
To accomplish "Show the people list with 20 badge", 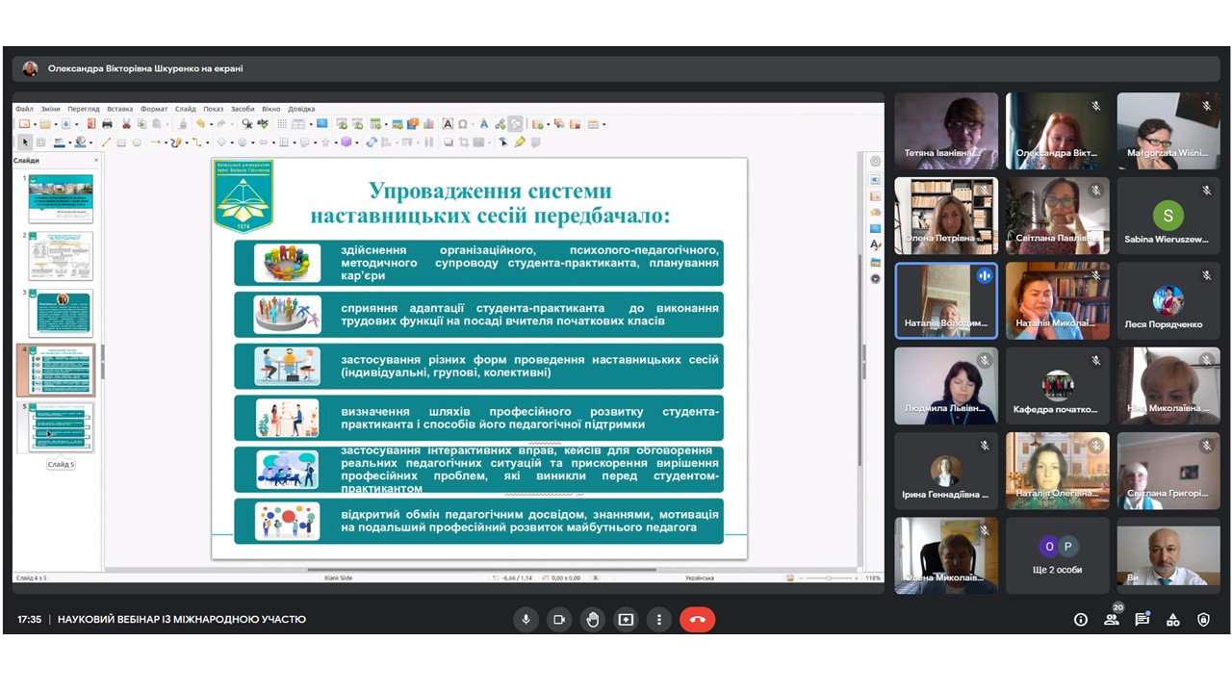I will pos(1112,620).
